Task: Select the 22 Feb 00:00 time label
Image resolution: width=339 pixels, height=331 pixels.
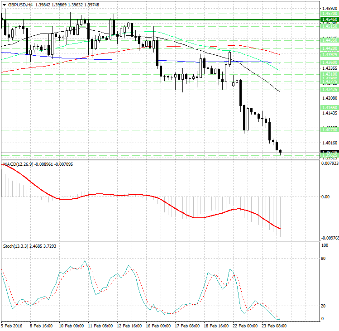Action: [x=244, y=325]
